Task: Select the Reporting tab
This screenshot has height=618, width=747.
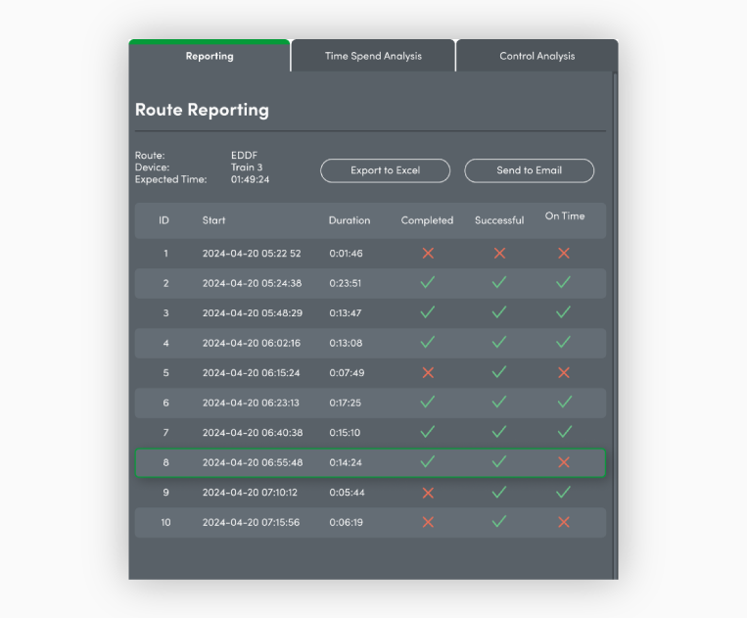Action: (210, 56)
